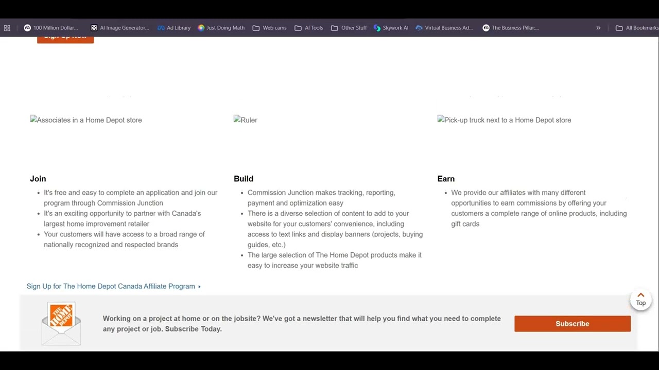
Task: Click the Build heading
Action: tap(244, 179)
